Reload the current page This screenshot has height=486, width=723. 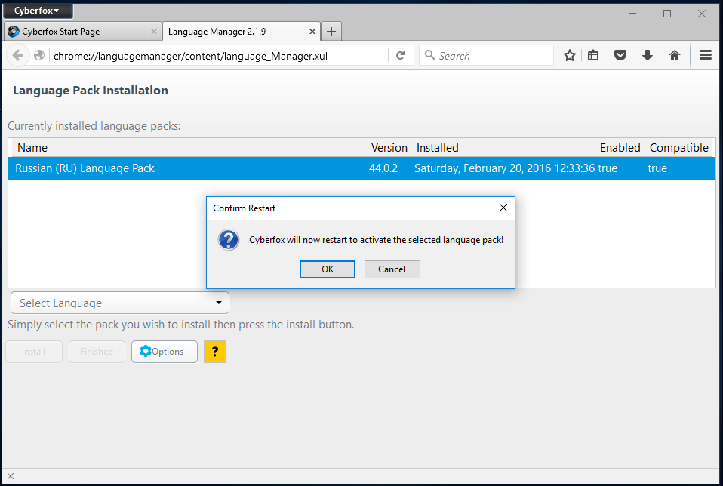coord(400,56)
